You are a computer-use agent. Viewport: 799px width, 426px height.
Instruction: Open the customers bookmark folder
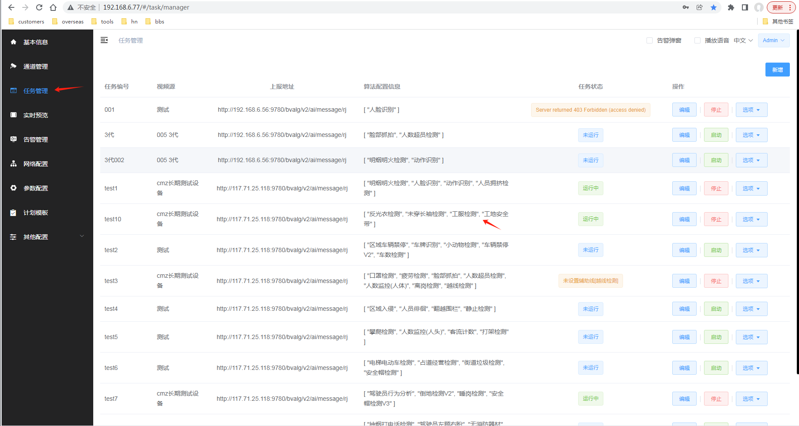(x=27, y=21)
